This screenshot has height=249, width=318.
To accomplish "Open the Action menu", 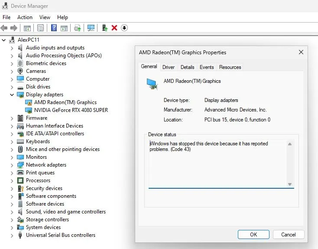I will (25, 17).
